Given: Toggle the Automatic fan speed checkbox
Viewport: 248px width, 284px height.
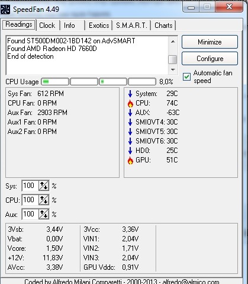Looking at the screenshot, I should [x=186, y=77].
